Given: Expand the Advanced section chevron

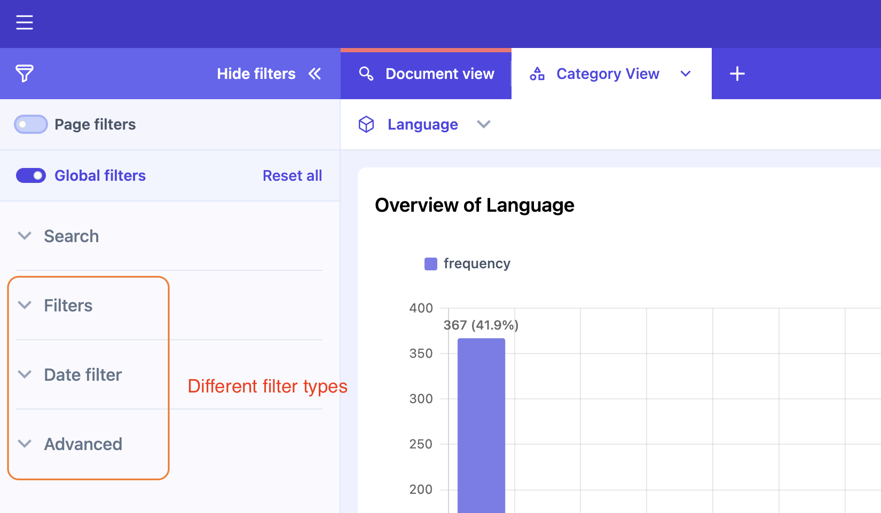Looking at the screenshot, I should [25, 444].
